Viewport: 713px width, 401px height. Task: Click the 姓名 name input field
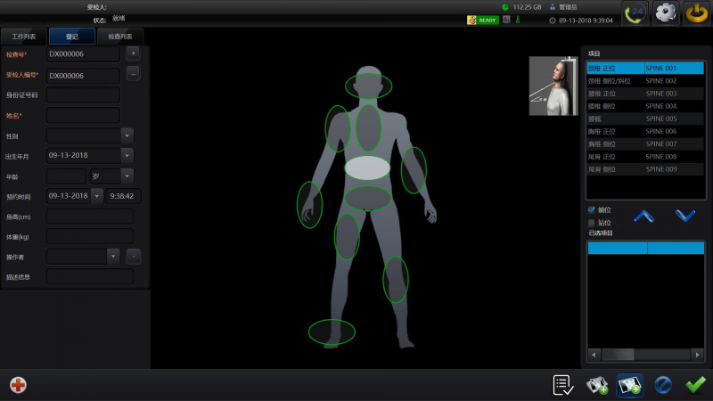[83, 115]
